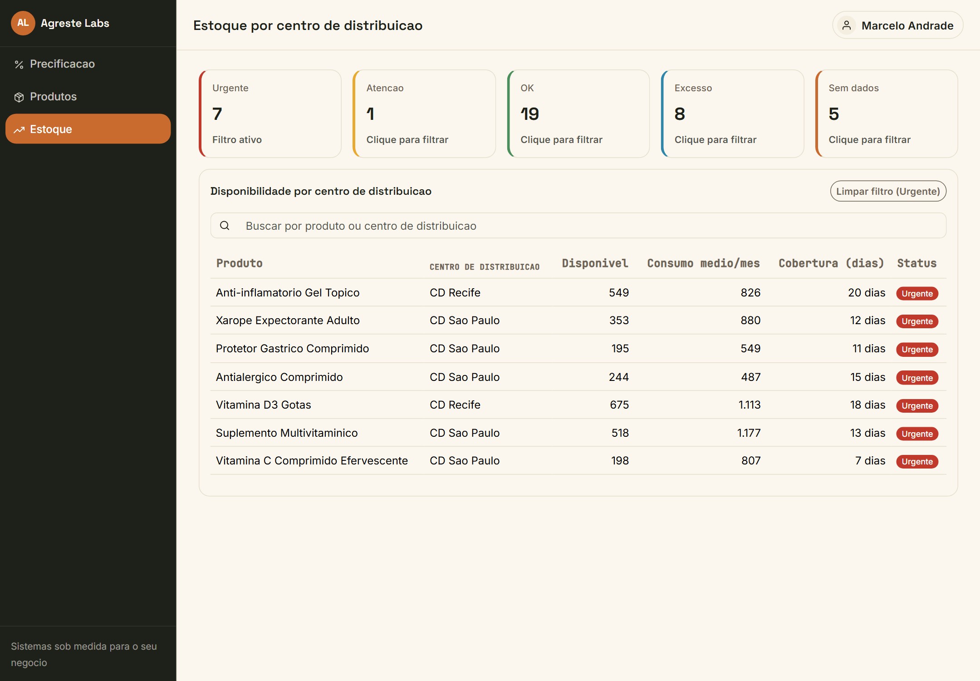Select the Estoque menu item

click(x=88, y=129)
